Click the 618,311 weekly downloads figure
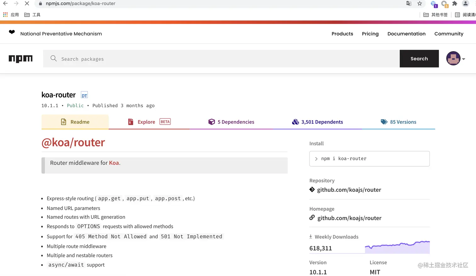The width and height of the screenshot is (476, 276). tap(320, 248)
